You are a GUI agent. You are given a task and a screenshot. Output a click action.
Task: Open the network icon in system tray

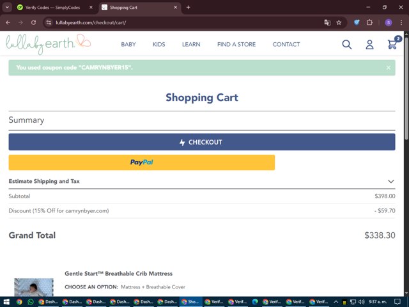click(353, 302)
